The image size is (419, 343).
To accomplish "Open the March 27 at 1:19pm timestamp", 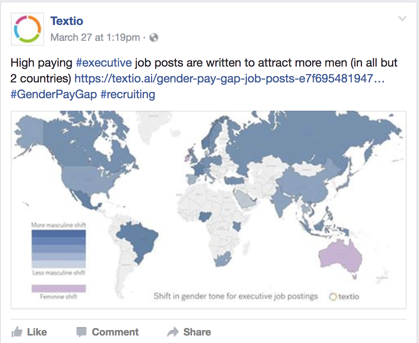I will click(x=95, y=37).
